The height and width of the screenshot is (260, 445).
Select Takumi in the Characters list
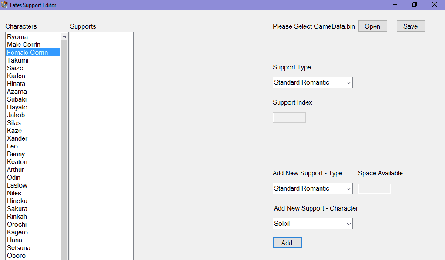(x=33, y=60)
